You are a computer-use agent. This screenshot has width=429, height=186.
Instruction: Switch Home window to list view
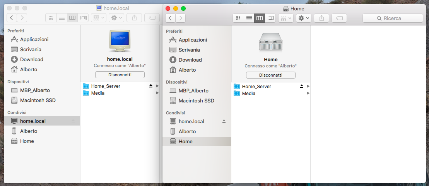249,18
